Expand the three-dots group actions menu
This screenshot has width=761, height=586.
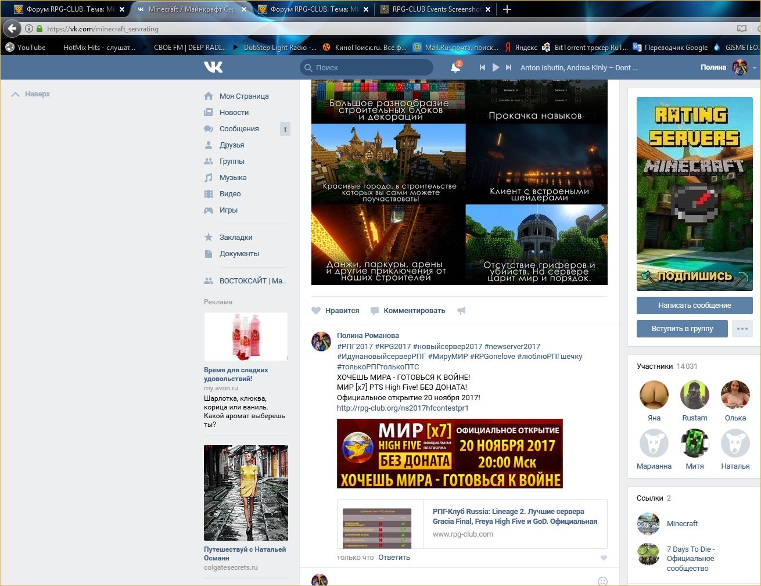pyautogui.click(x=742, y=329)
